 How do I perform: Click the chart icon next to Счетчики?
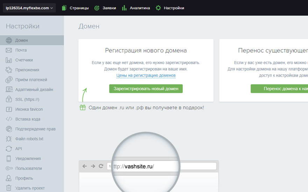[x=9, y=60]
